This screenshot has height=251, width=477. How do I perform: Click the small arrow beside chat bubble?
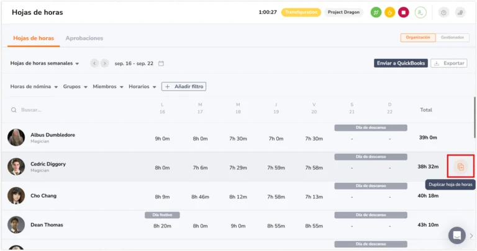point(471,236)
